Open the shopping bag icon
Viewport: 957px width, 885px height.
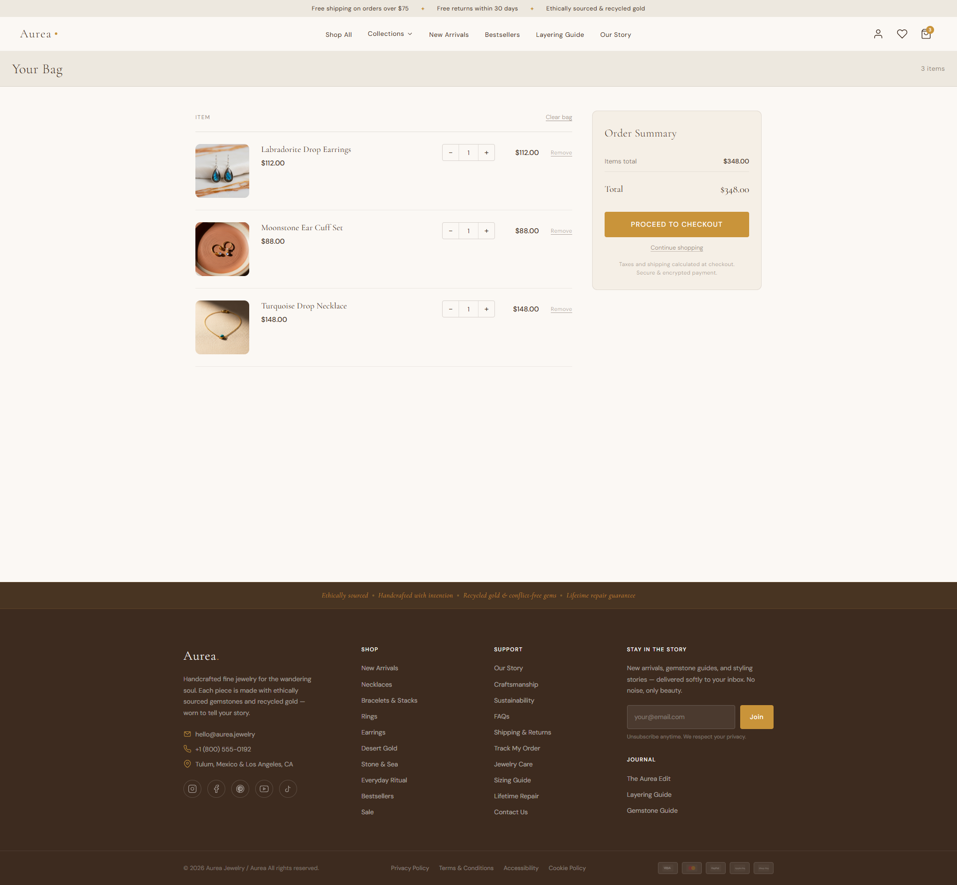coord(926,34)
